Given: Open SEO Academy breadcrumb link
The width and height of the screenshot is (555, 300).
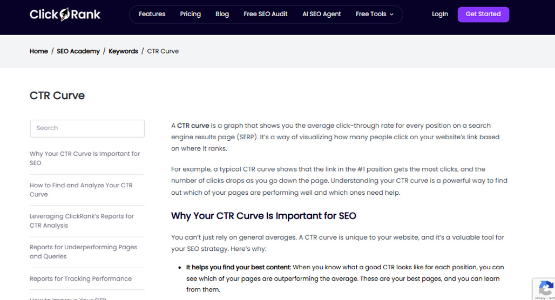Looking at the screenshot, I should pyautogui.click(x=78, y=51).
